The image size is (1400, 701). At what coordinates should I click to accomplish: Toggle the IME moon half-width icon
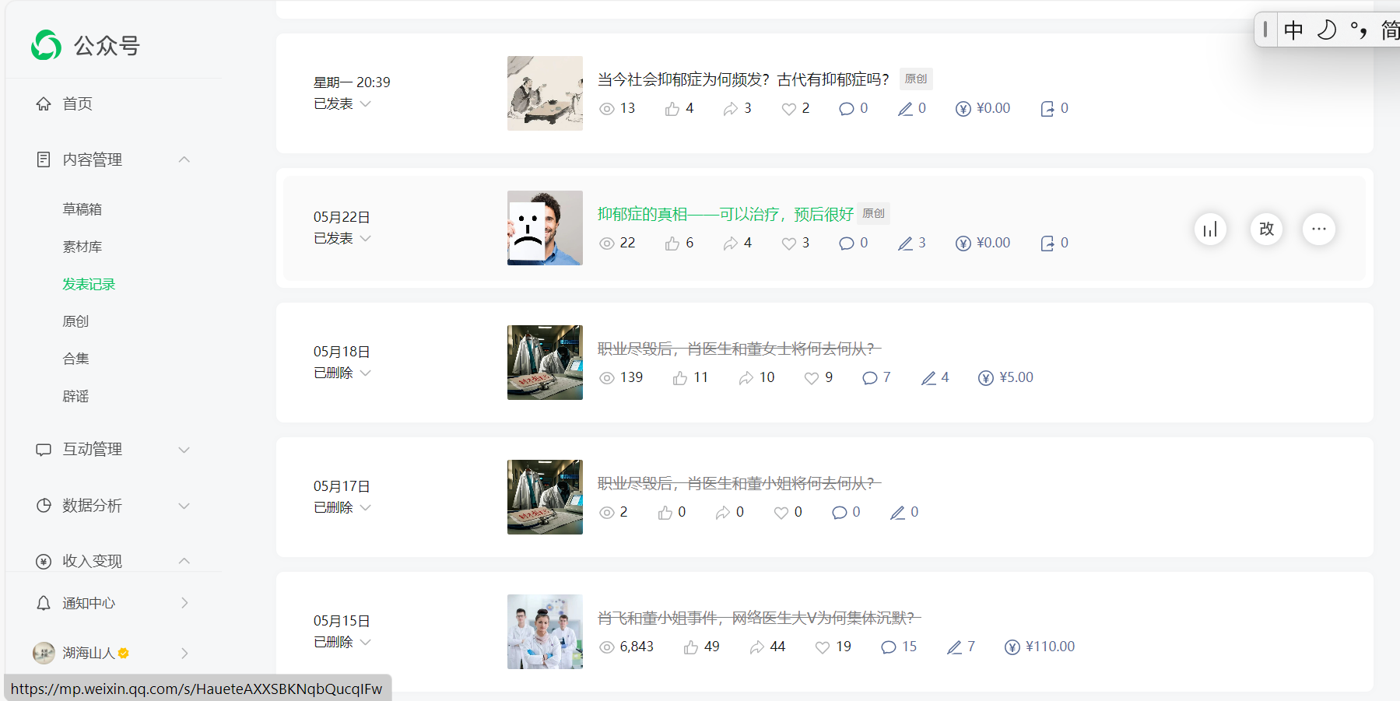click(x=1326, y=30)
